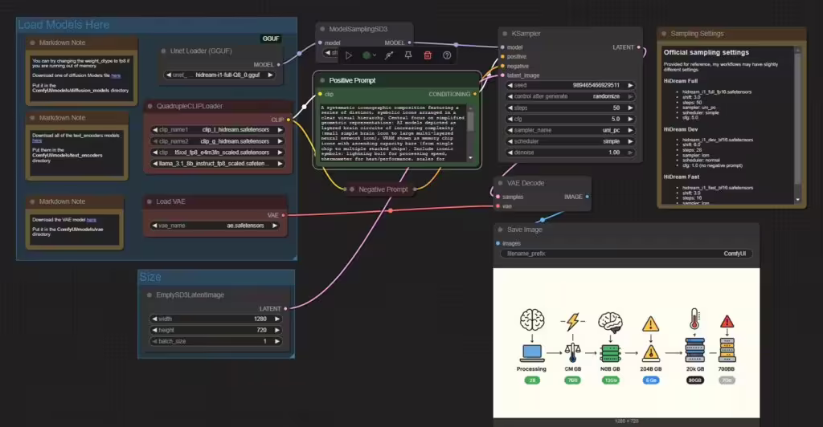Open clip_name1 model selector
The height and width of the screenshot is (427, 823).
click(x=217, y=129)
